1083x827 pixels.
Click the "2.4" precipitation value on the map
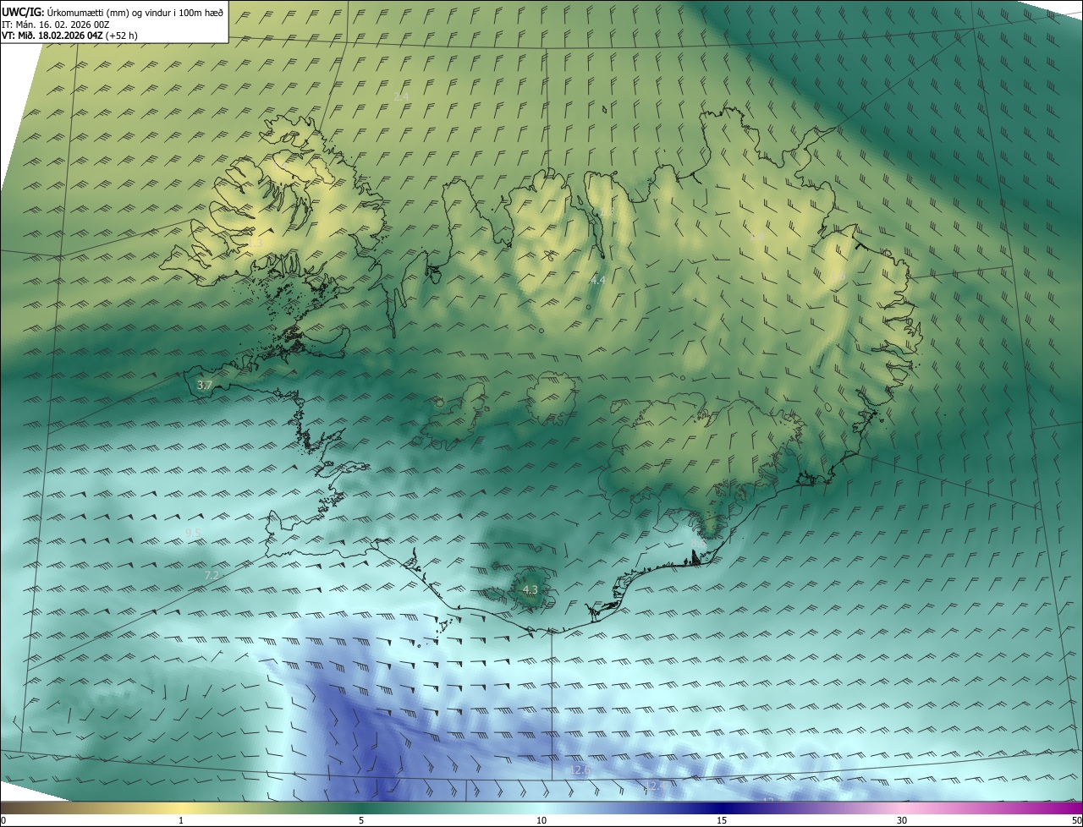pos(401,97)
